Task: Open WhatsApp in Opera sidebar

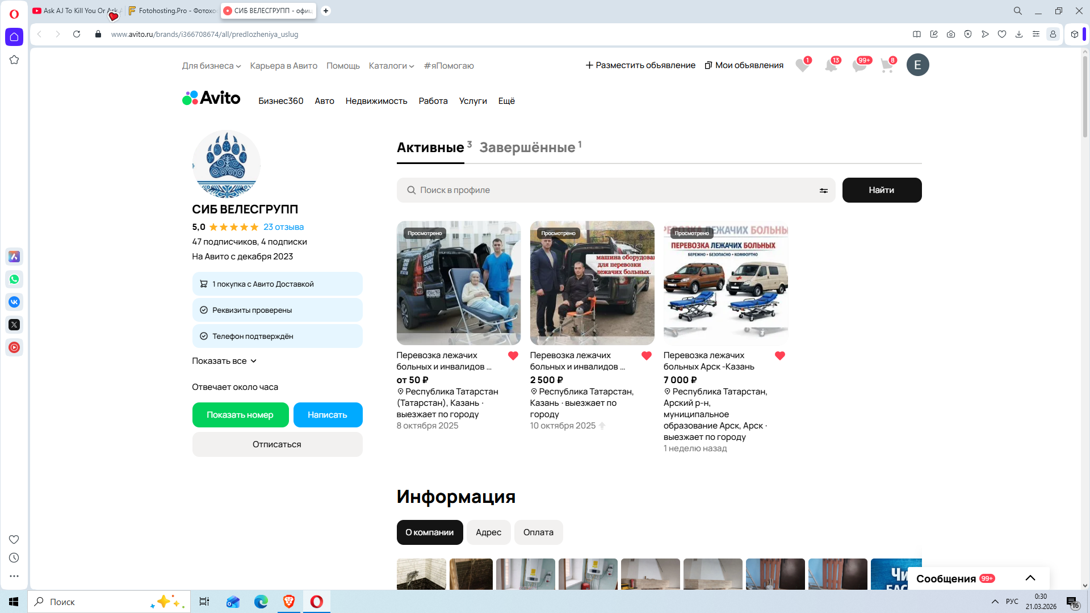Action: (14, 279)
